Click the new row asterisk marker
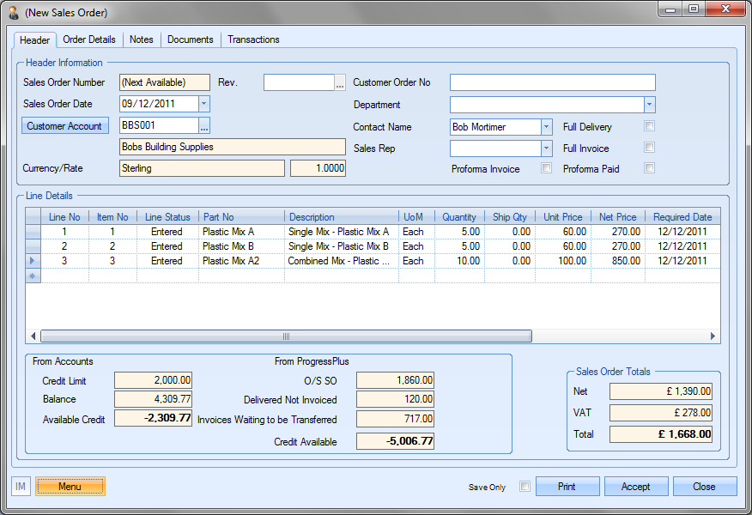 (33, 276)
